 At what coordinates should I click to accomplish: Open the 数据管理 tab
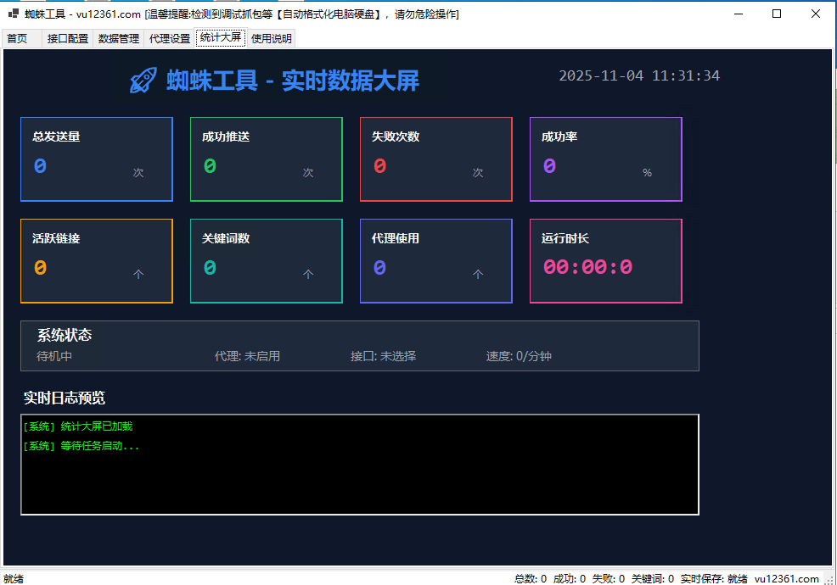tap(119, 38)
